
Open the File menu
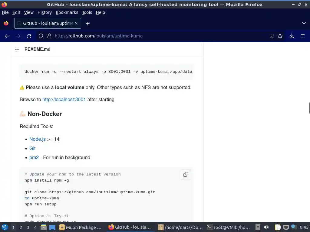point(5,12)
